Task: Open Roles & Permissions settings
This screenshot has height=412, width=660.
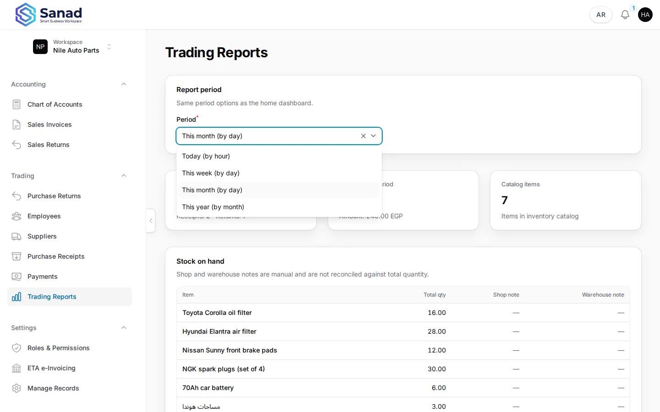Action: click(70, 348)
